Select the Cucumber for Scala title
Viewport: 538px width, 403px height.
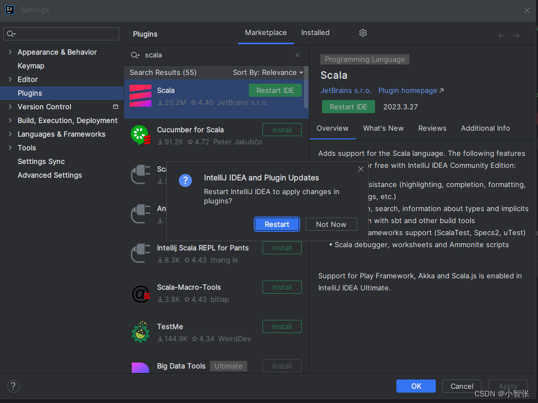tap(190, 130)
